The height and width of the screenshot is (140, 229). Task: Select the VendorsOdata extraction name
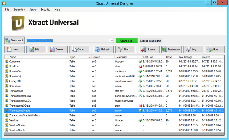(x=17, y=125)
